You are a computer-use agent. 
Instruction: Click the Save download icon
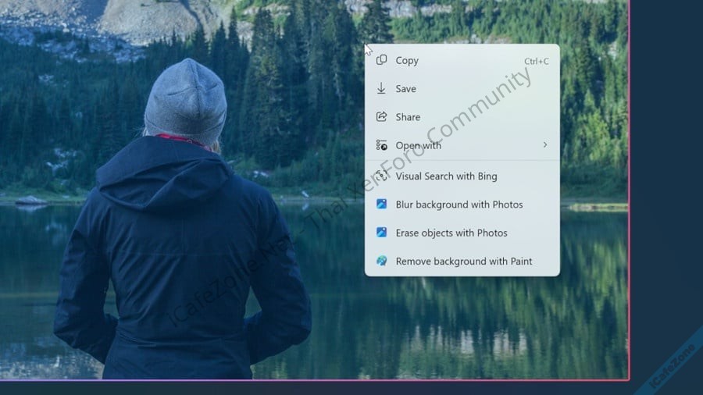point(382,89)
